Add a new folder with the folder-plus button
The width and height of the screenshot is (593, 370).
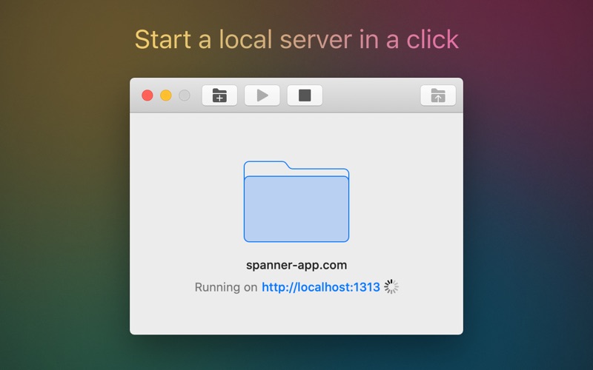[x=219, y=95]
